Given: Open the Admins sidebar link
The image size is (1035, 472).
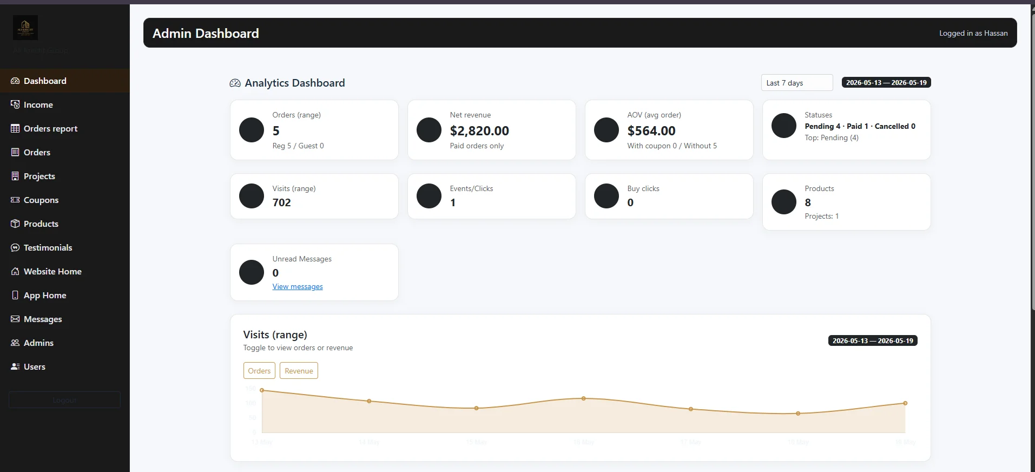Looking at the screenshot, I should [x=65, y=343].
